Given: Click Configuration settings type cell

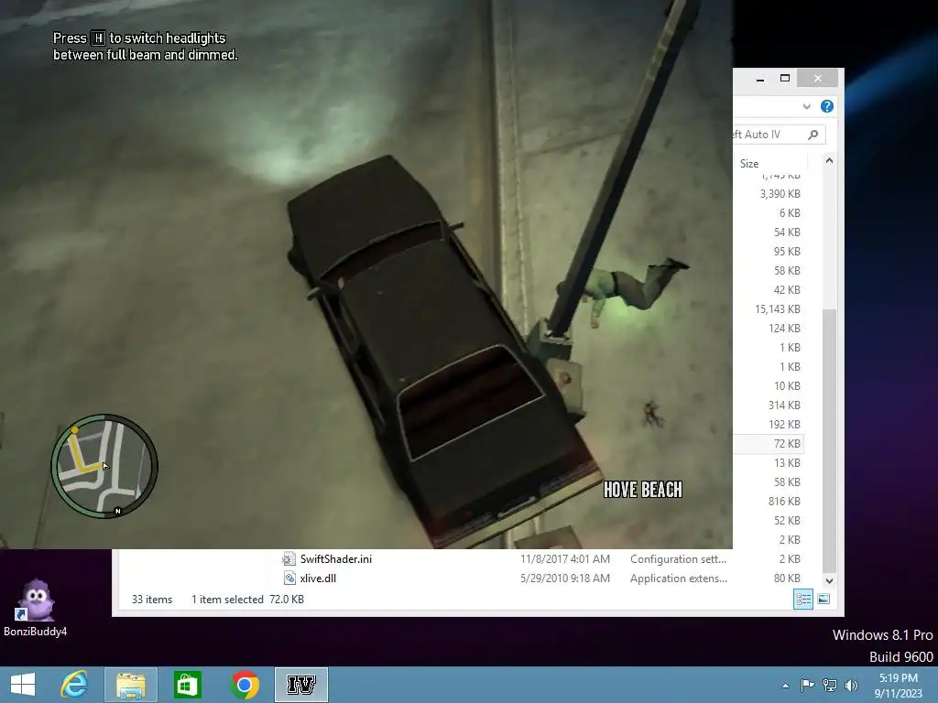Looking at the screenshot, I should click(678, 559).
